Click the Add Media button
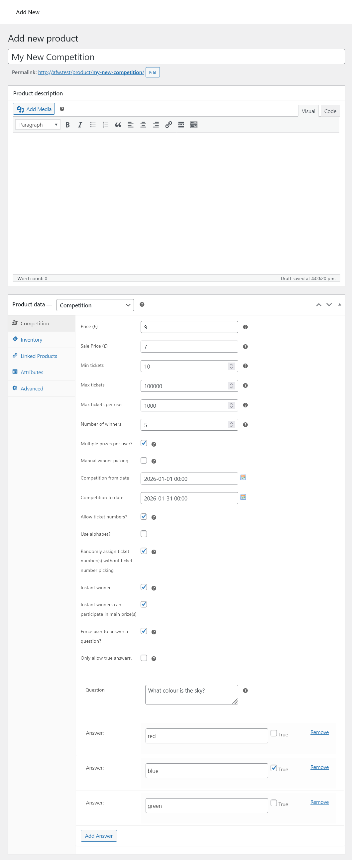352x860 pixels. click(34, 109)
